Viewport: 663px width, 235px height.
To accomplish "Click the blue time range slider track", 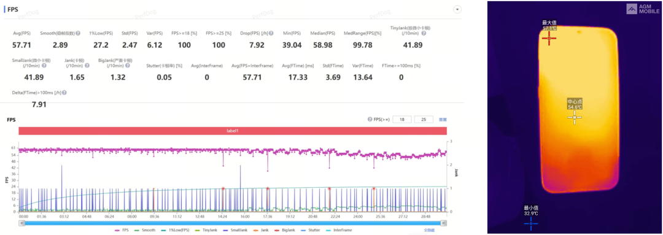I will [233, 223].
